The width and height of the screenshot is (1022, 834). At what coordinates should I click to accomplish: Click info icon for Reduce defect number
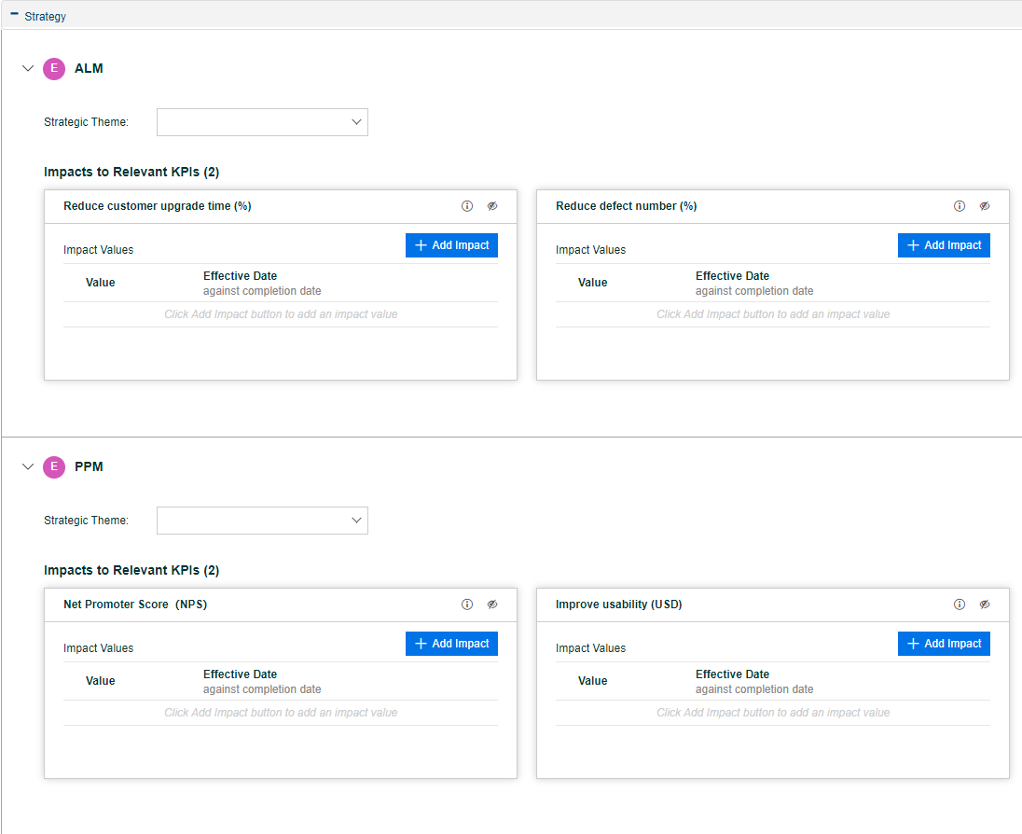pos(960,206)
